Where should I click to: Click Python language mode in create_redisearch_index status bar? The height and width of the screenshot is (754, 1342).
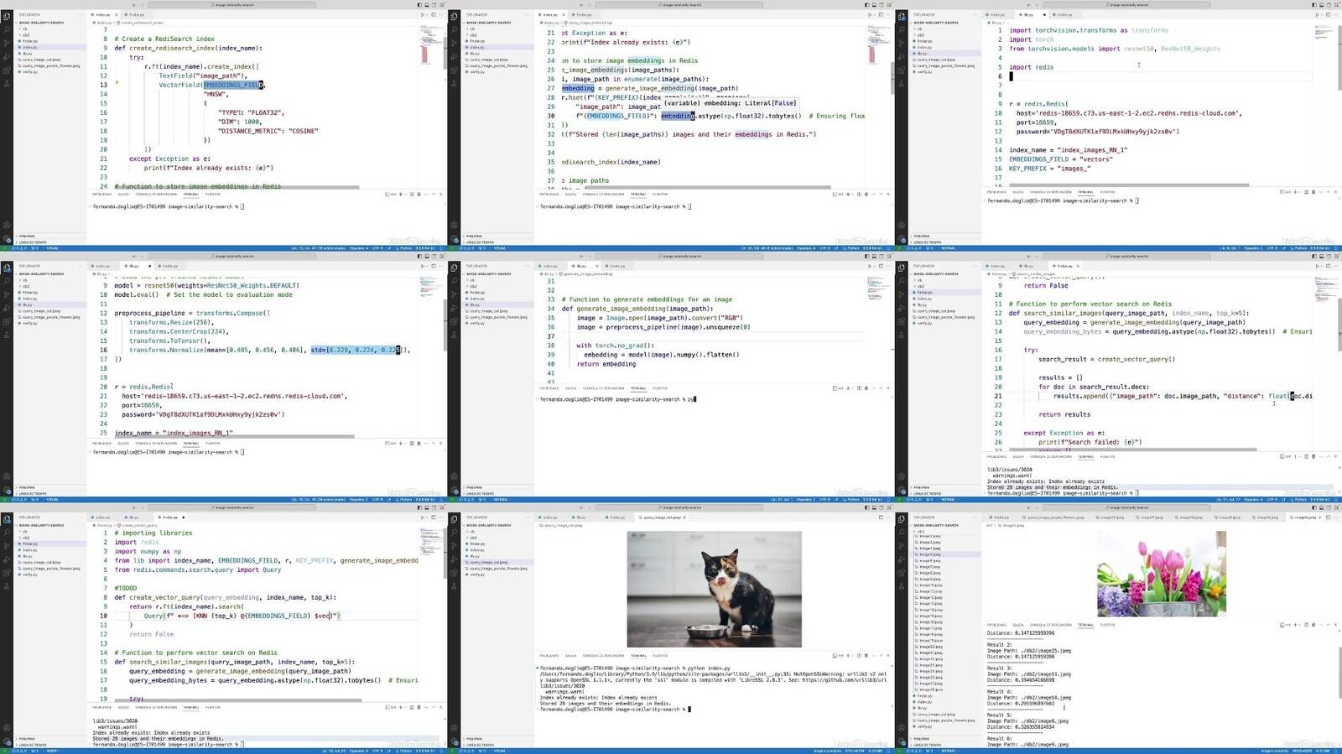[x=405, y=247]
